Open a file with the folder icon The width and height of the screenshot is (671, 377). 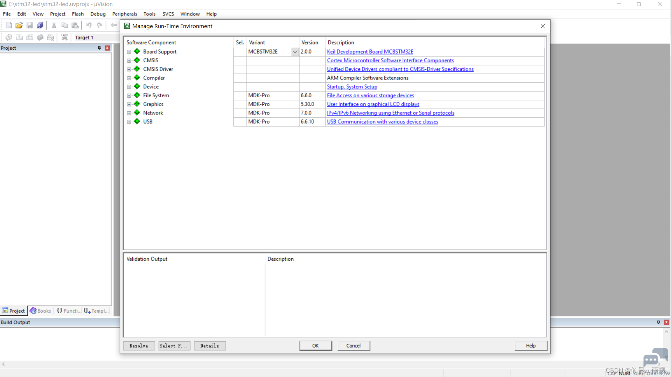click(19, 25)
